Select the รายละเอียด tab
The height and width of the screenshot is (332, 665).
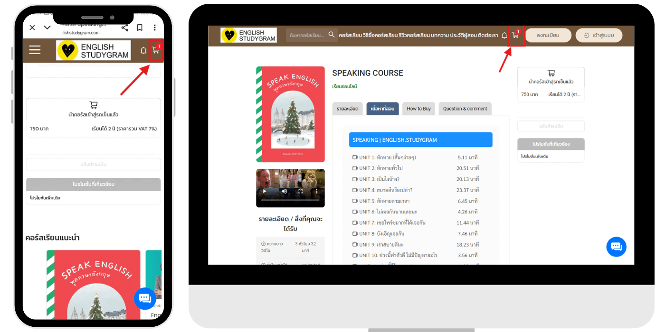tap(348, 109)
